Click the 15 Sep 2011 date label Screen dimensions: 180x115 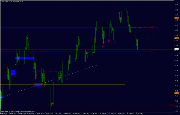13,113
